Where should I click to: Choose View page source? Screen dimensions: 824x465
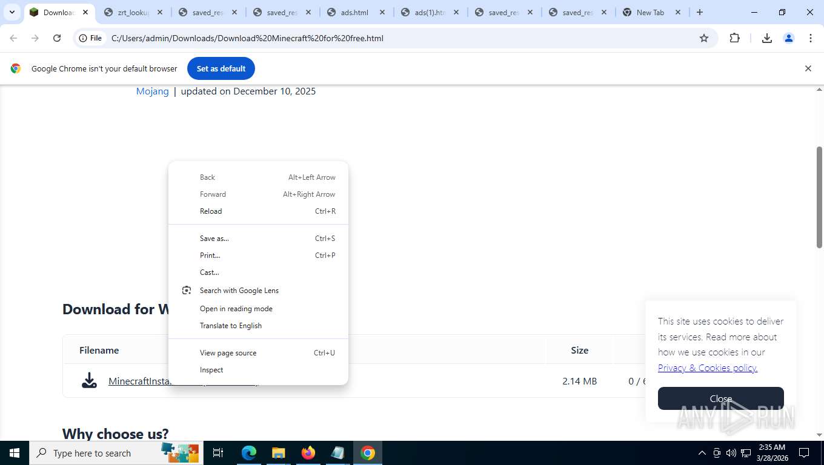point(258,353)
